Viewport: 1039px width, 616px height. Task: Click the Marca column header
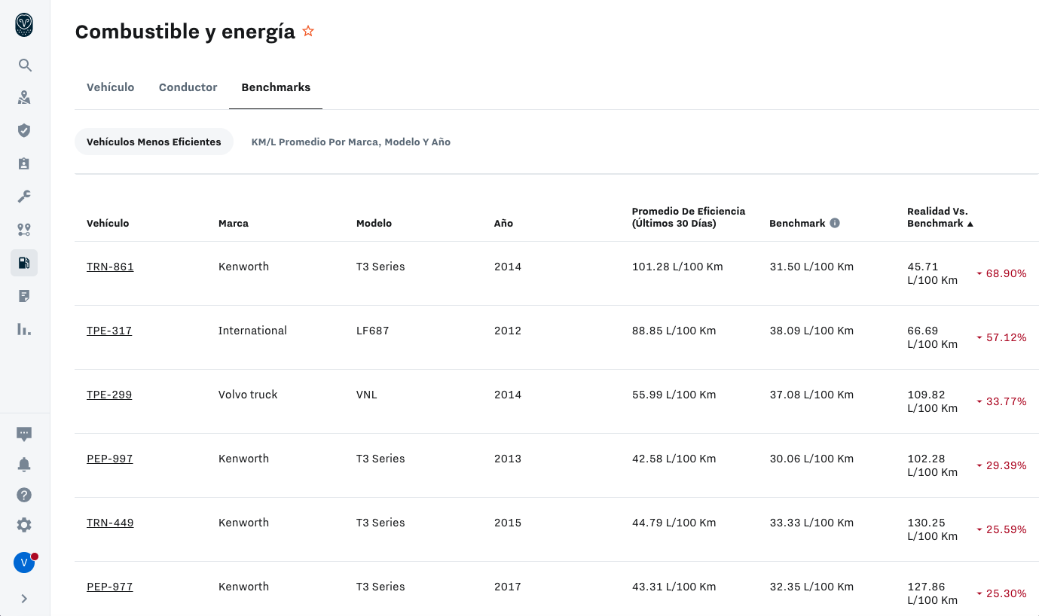click(x=234, y=223)
